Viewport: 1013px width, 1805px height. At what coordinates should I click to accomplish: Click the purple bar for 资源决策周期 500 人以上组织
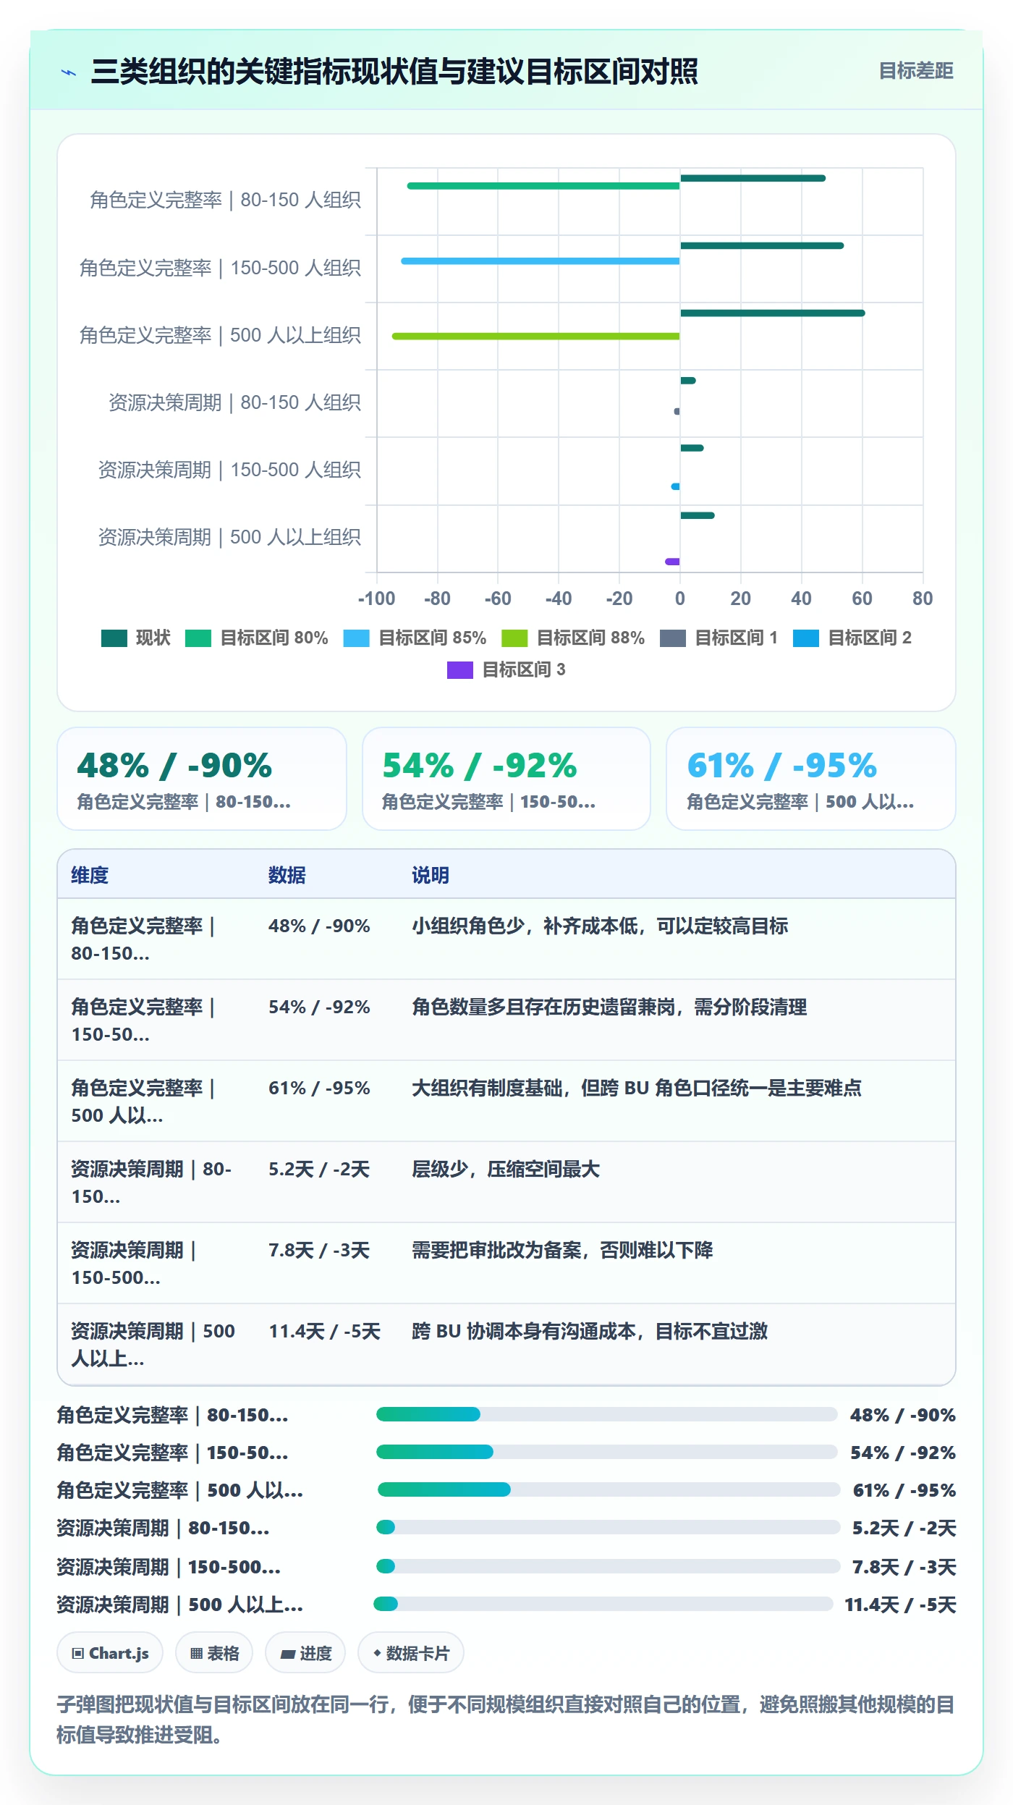672,562
